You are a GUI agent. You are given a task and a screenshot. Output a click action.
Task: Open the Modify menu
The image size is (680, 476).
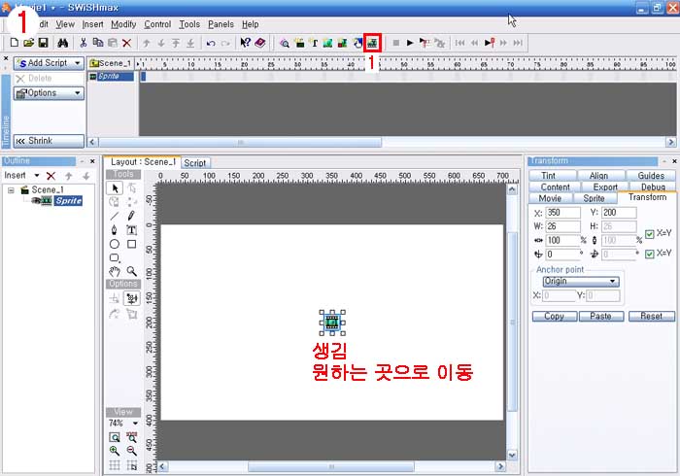123,24
